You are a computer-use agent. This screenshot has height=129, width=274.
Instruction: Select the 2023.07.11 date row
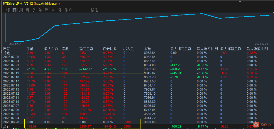[11, 98]
